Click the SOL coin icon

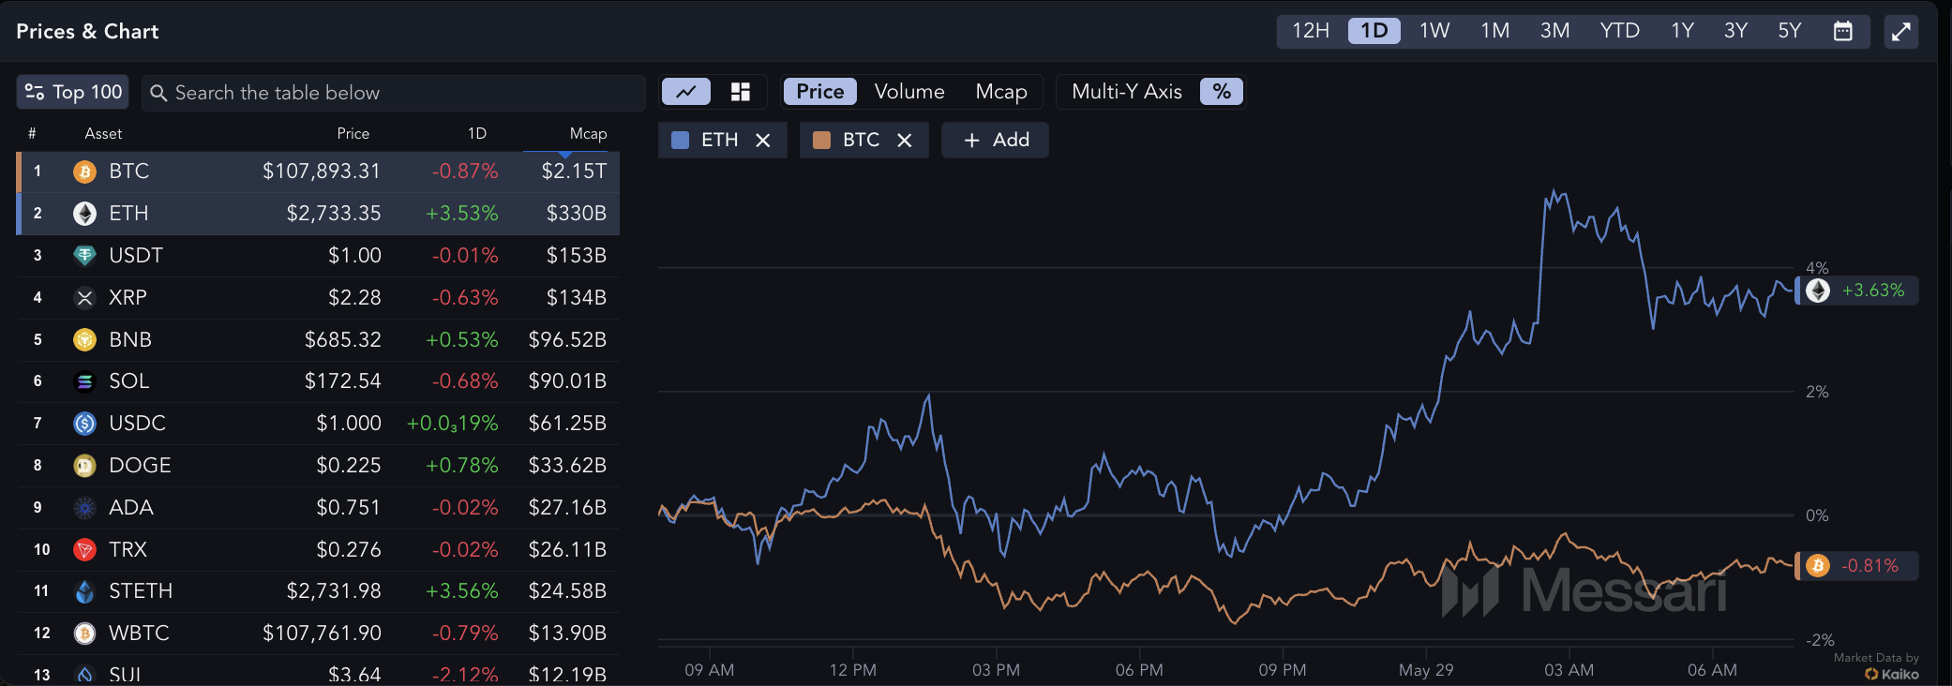click(x=84, y=381)
